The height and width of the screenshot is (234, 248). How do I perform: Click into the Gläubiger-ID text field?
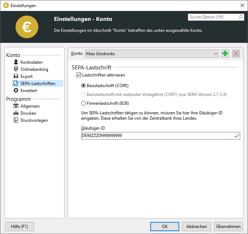point(156,136)
